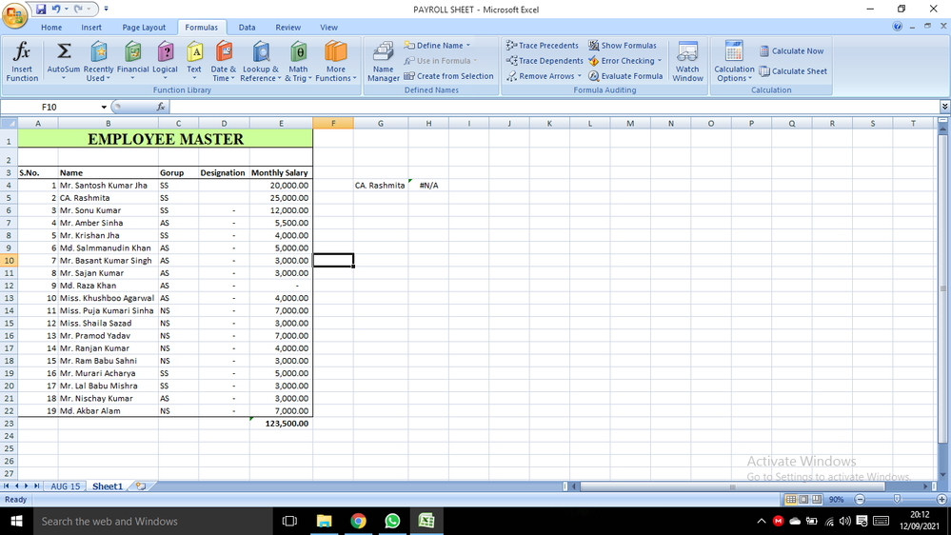The height and width of the screenshot is (535, 951).
Task: Expand Define Name dropdown arrow
Action: click(468, 46)
